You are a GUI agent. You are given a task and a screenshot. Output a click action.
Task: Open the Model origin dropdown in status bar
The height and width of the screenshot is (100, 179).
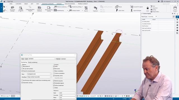(6, 96)
